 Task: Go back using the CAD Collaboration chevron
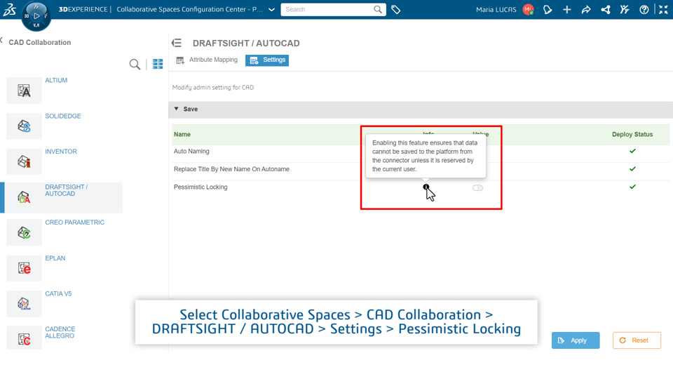1,41
